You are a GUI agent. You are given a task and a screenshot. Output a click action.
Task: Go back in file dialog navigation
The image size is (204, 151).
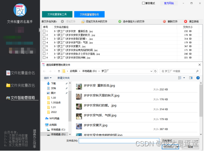(44, 71)
